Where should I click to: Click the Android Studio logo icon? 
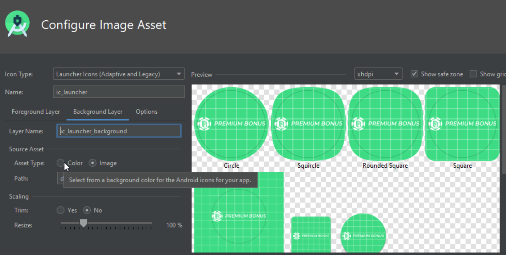(17, 24)
